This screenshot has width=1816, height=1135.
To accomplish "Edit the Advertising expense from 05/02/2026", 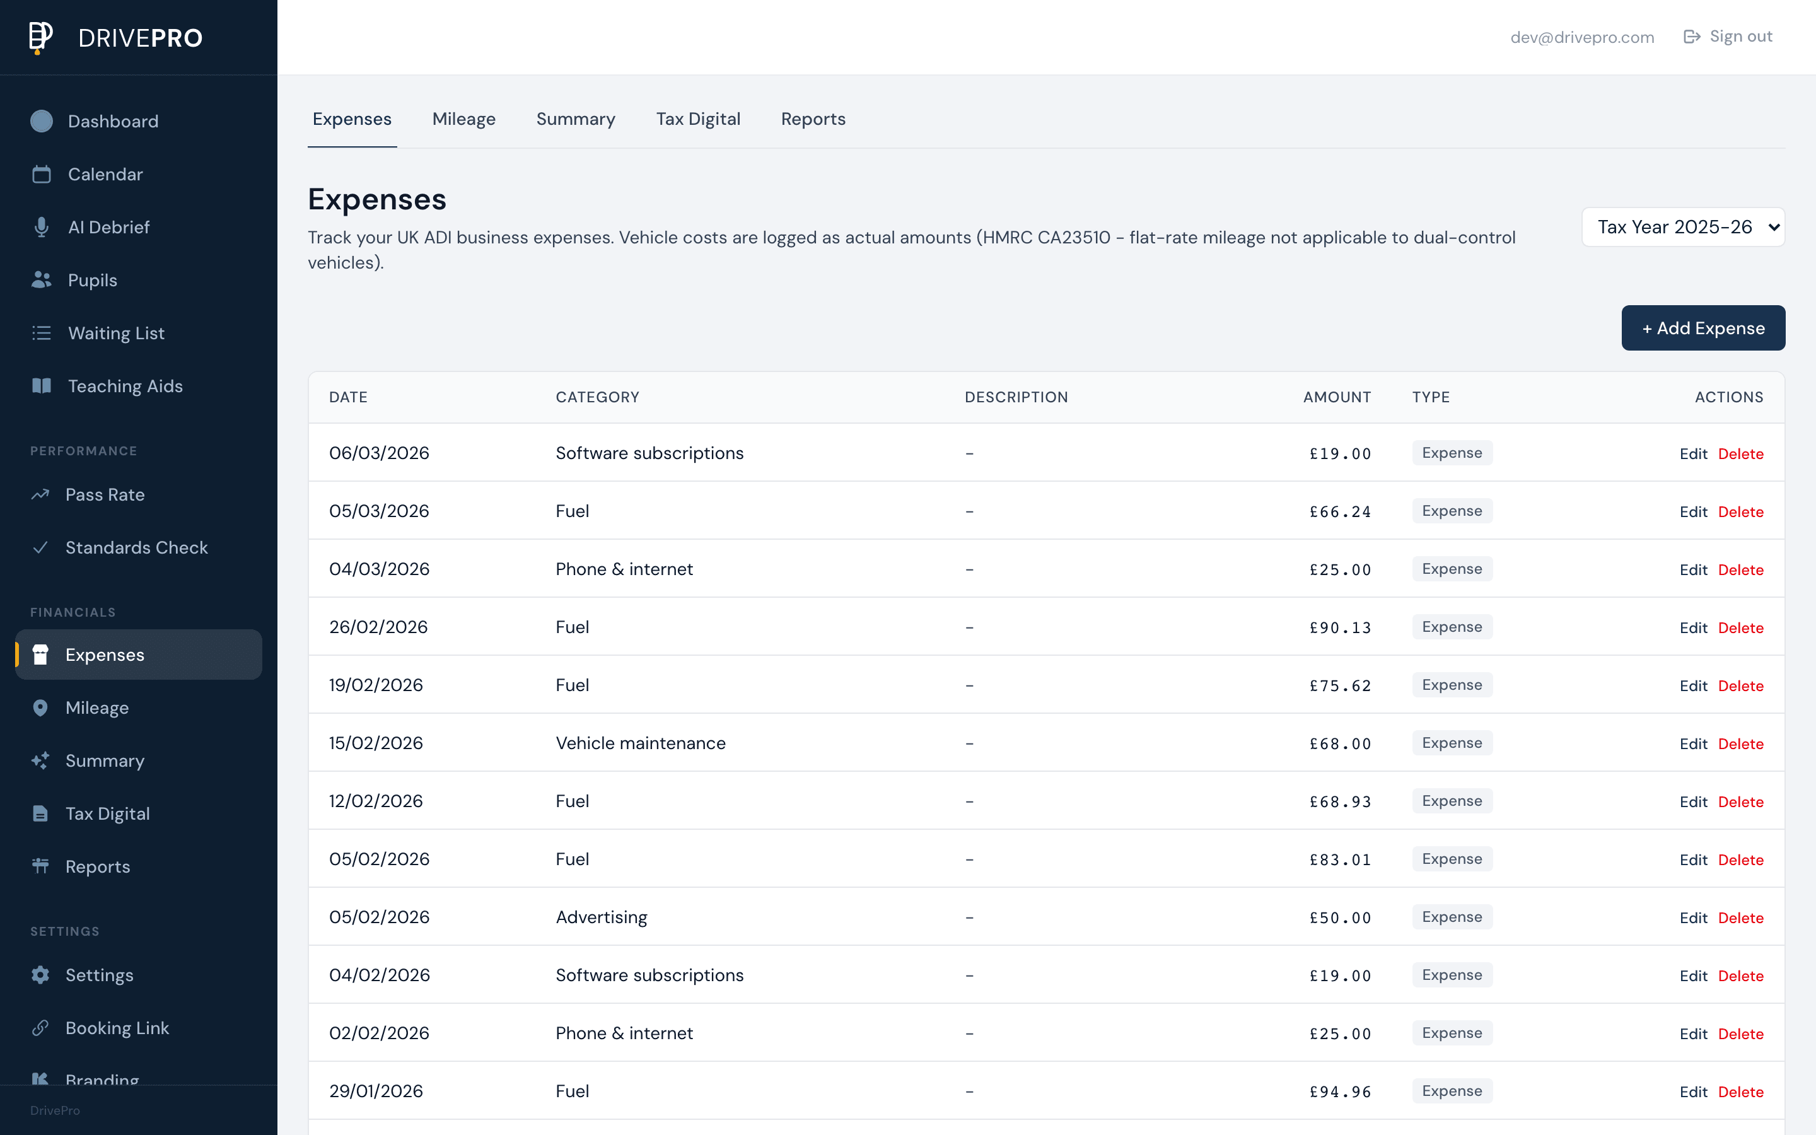I will pyautogui.click(x=1694, y=917).
